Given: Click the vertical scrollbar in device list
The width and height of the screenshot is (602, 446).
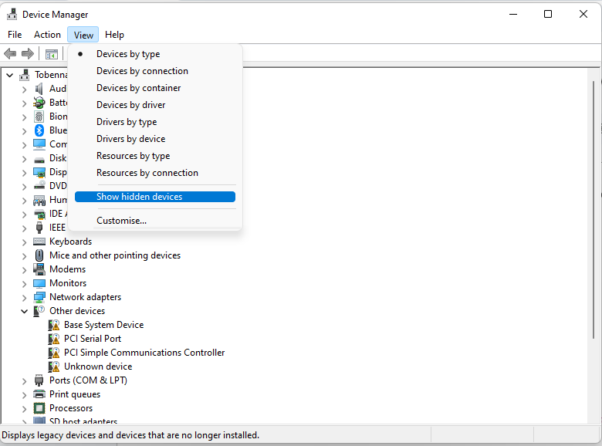Looking at the screenshot, I should (594, 231).
